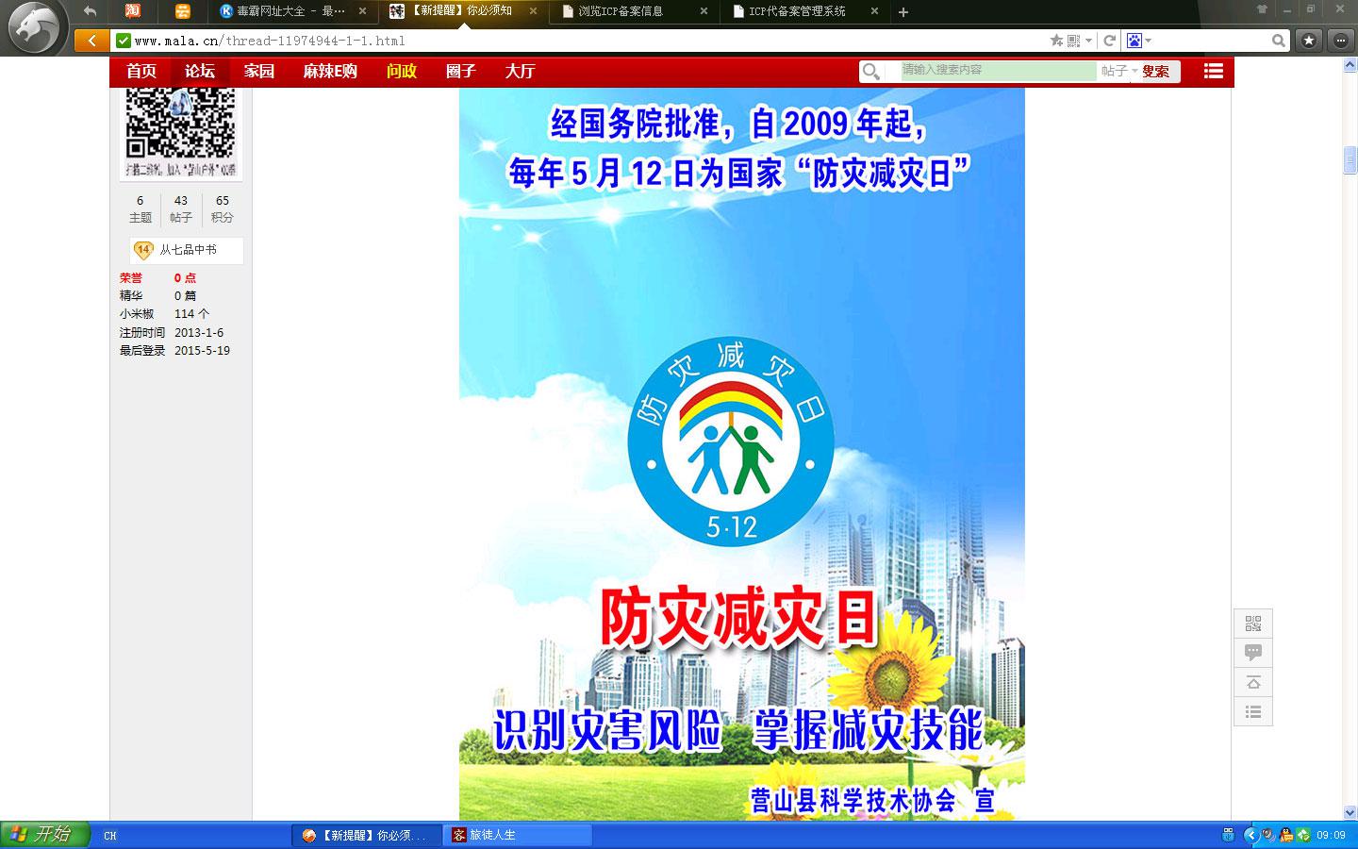Open the 问政 navigation item

[402, 71]
